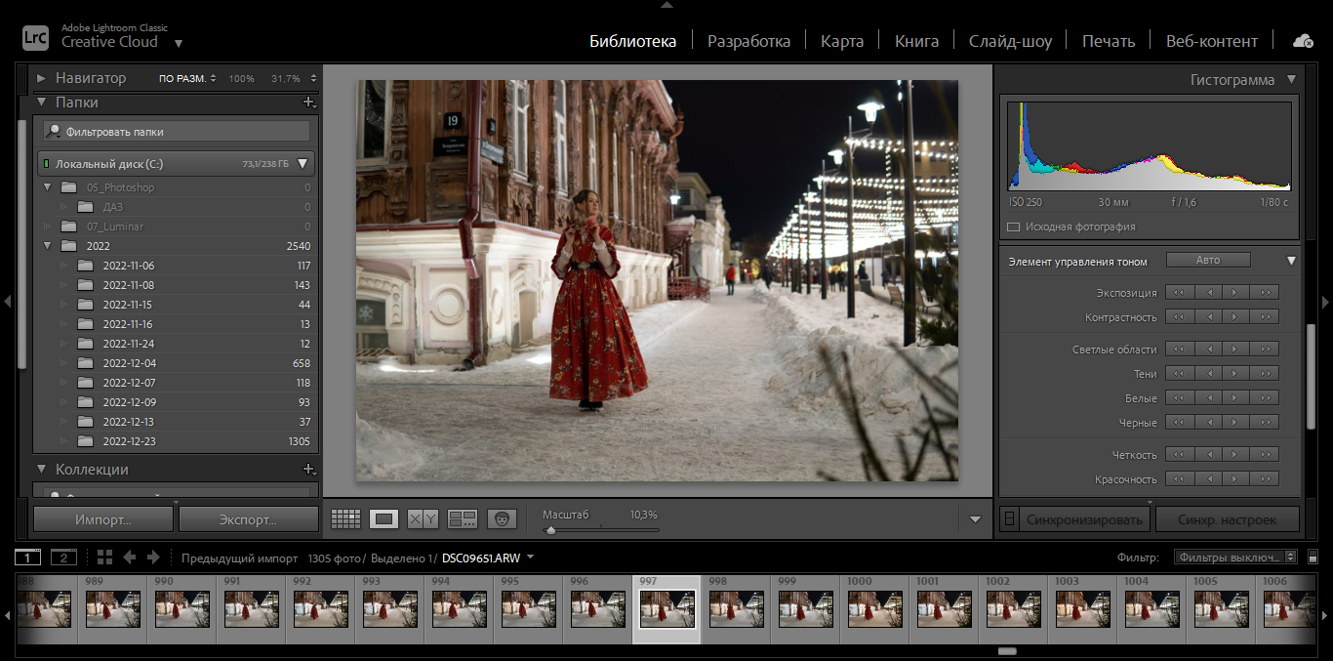Open the Печать module tab
This screenshot has width=1333, height=661.
pos(1108,41)
